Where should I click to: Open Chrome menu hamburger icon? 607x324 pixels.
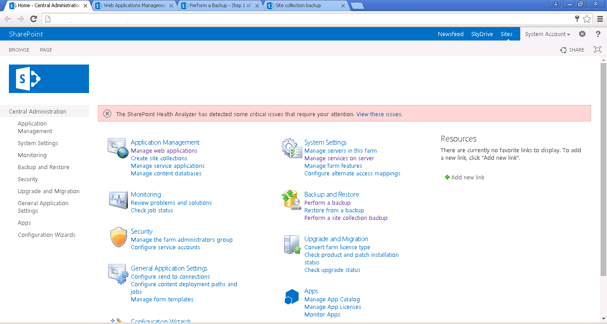(600, 19)
